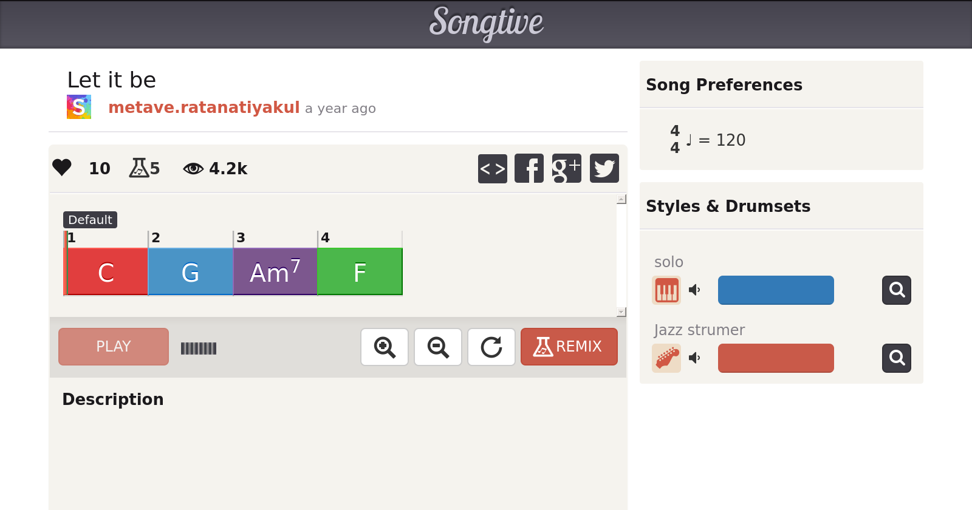The image size is (972, 510).
Task: Mute the Jazz strumer track
Action: pos(694,358)
